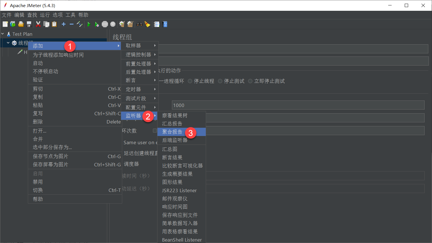This screenshot has height=243, width=432.
Task: Choose 监听器 in the add submenu
Action: [x=140, y=116]
